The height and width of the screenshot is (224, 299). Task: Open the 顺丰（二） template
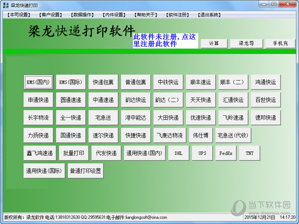(233, 82)
